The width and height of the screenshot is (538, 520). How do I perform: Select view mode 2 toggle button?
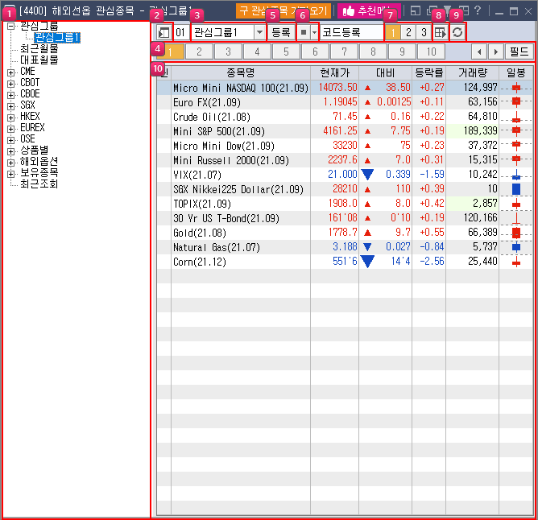coord(408,32)
